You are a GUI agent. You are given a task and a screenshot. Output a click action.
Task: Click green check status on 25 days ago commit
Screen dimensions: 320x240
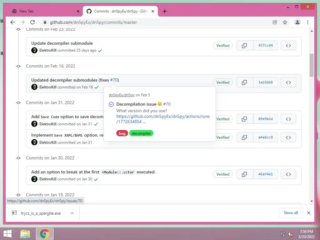tap(100, 50)
